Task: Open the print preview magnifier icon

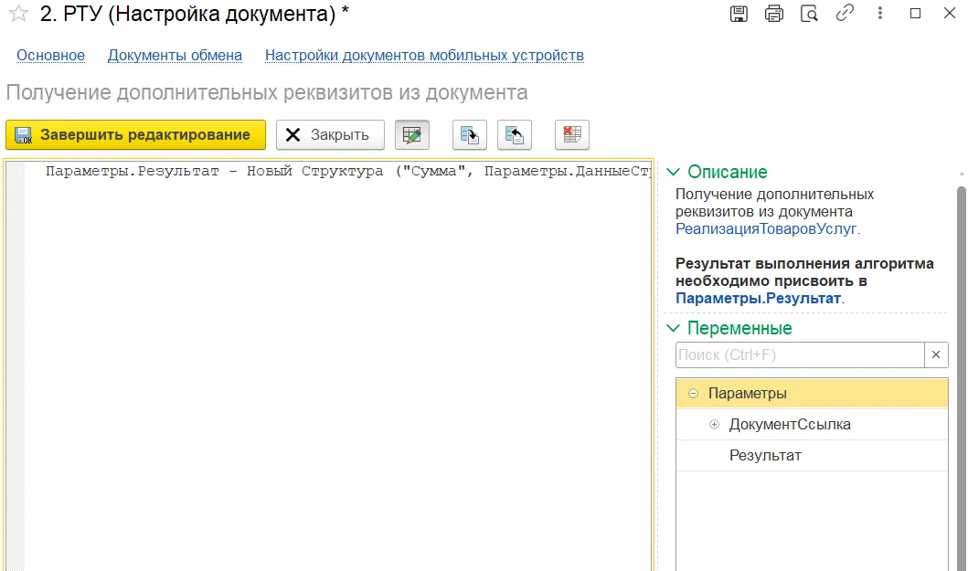Action: pyautogui.click(x=809, y=14)
